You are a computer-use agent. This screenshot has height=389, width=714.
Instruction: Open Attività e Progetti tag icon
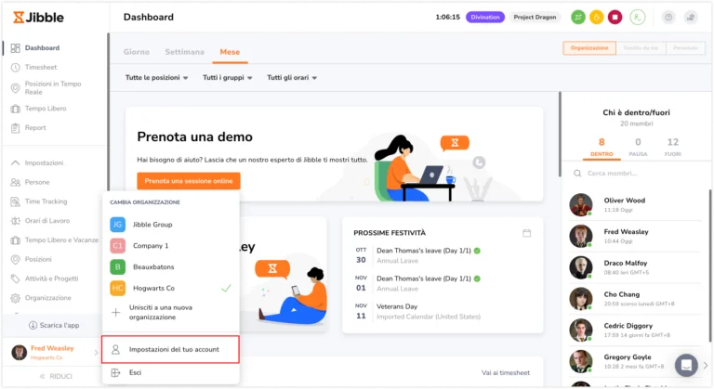pyautogui.click(x=16, y=279)
